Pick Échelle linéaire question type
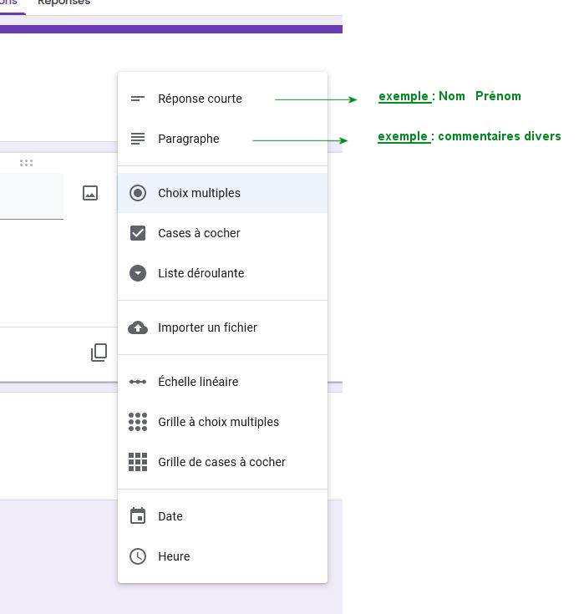 (x=222, y=382)
